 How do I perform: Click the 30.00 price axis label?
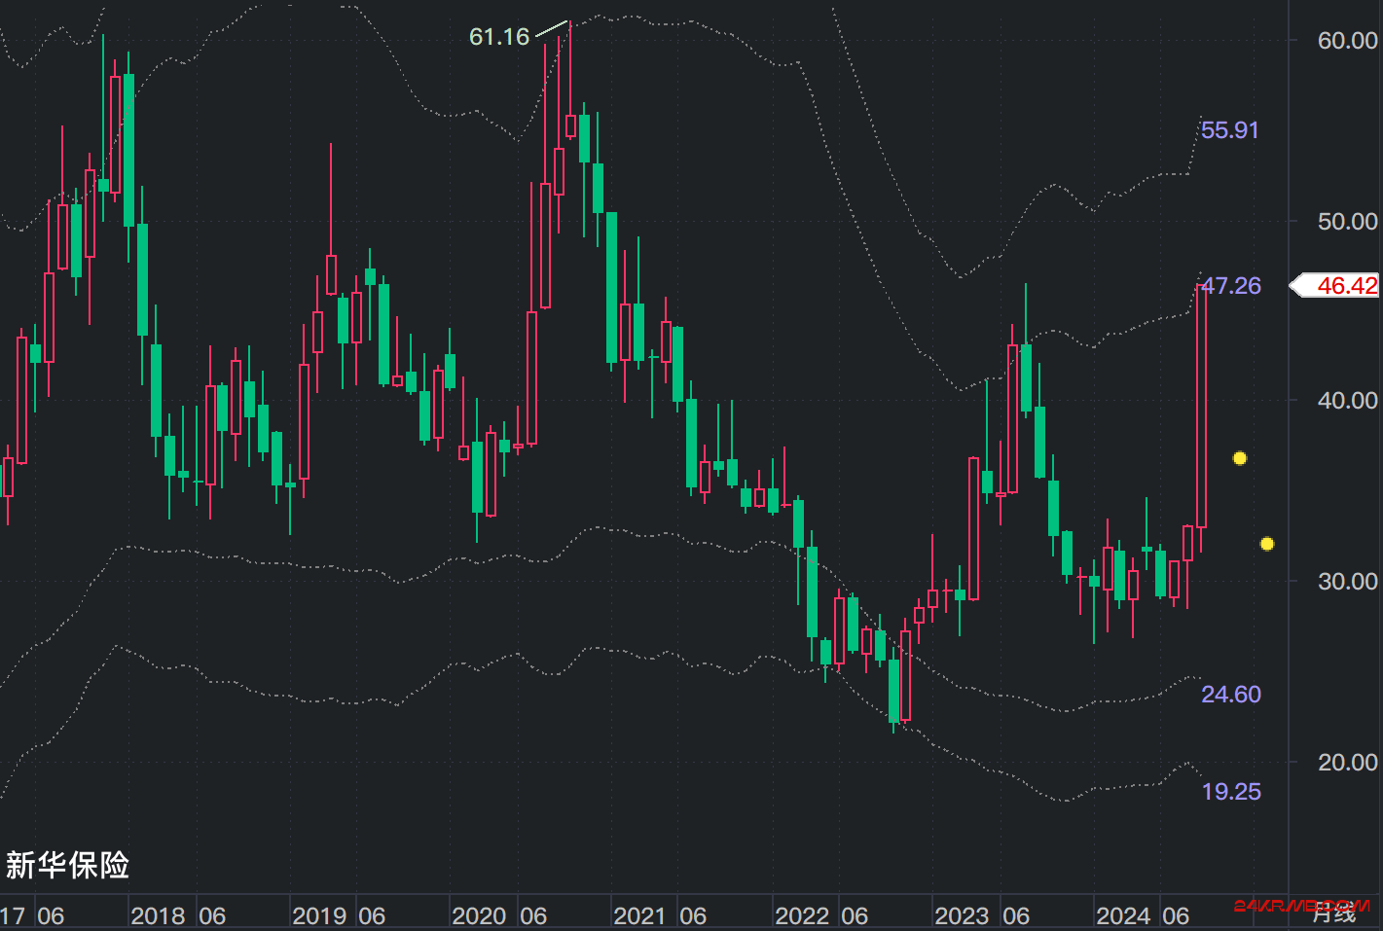coord(1348,582)
